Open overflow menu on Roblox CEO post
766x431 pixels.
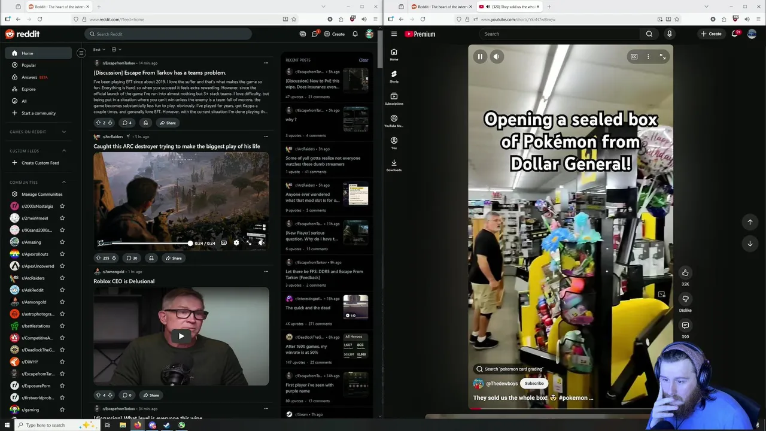pos(266,272)
